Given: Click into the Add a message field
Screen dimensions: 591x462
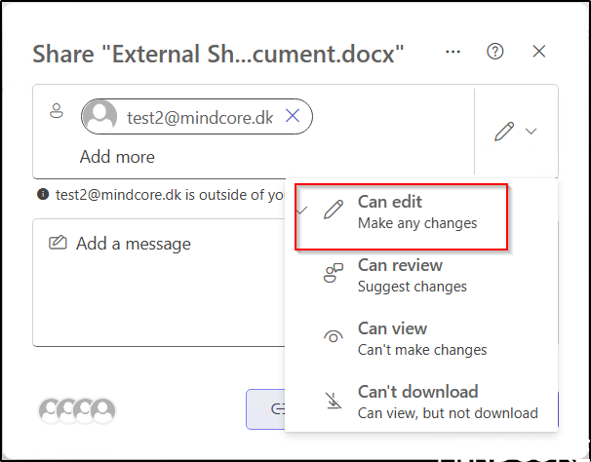Looking at the screenshot, I should coord(156,283).
